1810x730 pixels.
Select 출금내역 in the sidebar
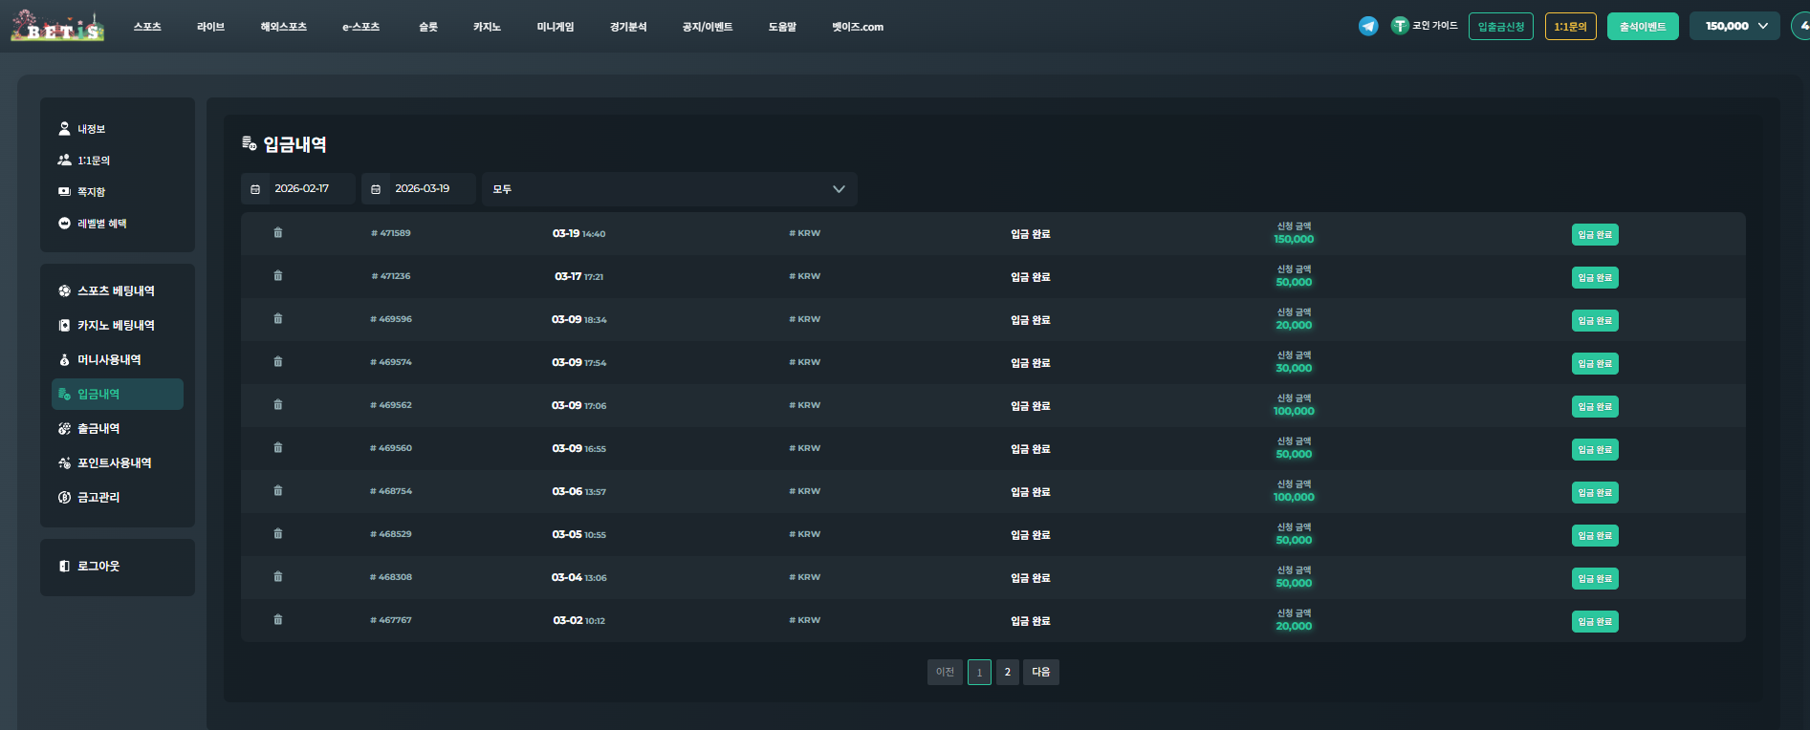point(98,429)
